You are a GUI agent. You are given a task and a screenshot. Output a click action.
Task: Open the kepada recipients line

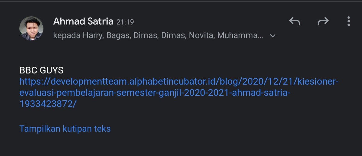(x=158, y=36)
